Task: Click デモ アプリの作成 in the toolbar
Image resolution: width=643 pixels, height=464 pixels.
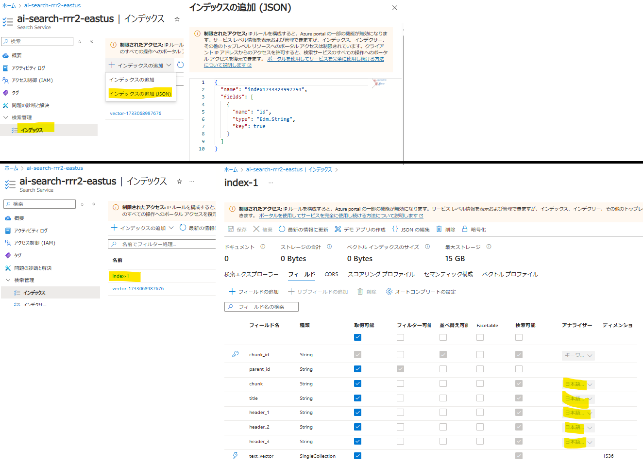Action: pyautogui.click(x=360, y=230)
